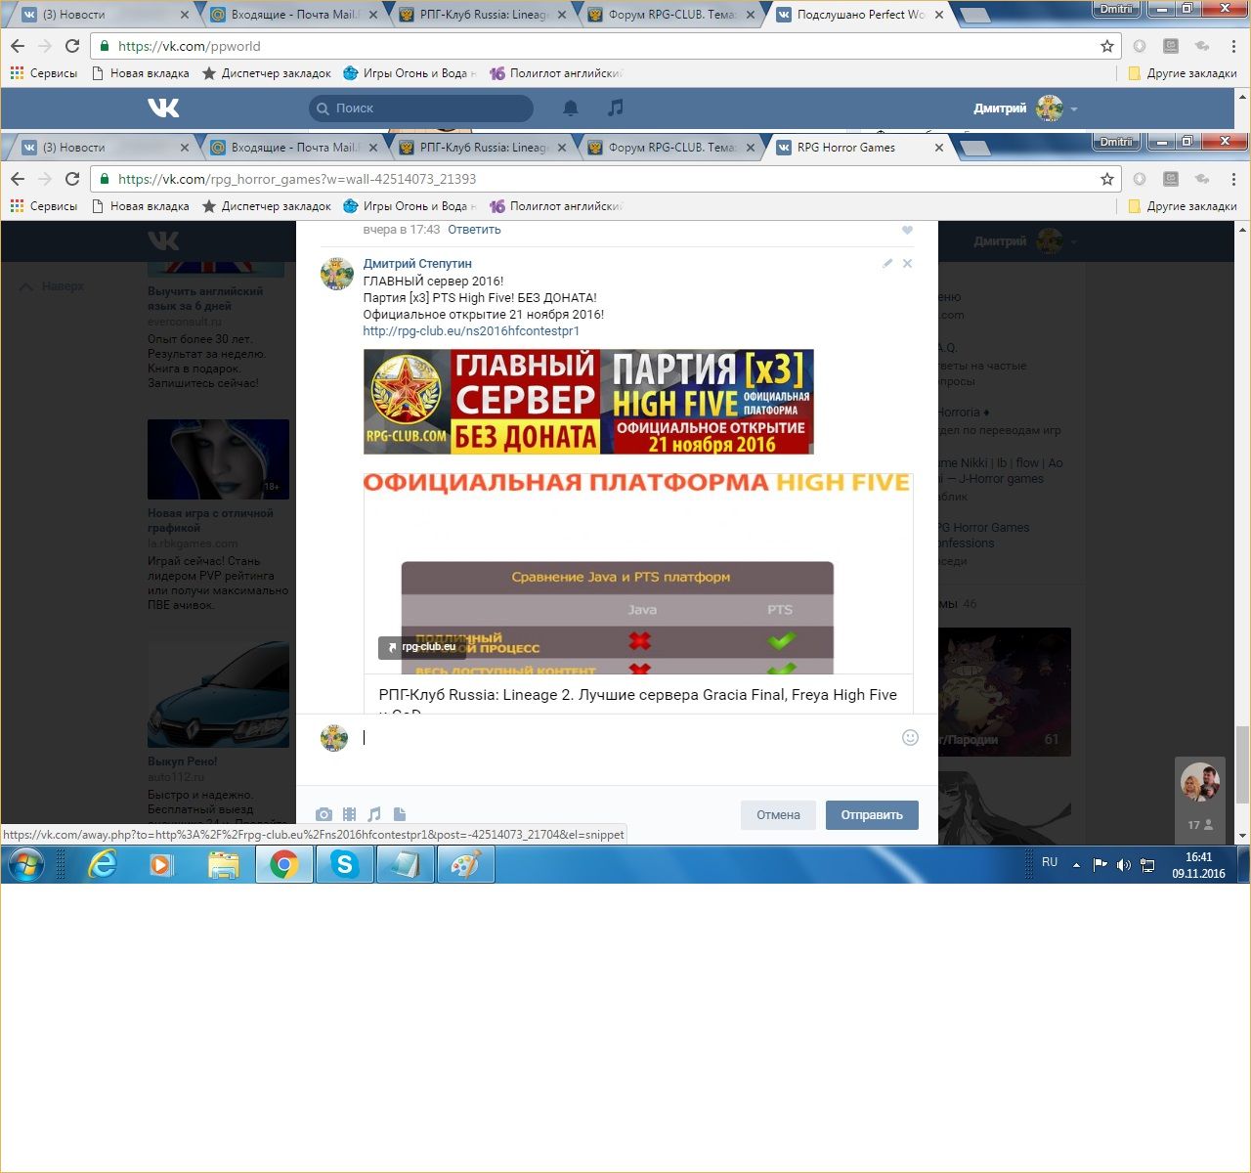Image resolution: width=1251 pixels, height=1173 pixels.
Task: Close the RPG Horror Games tab
Action: (939, 148)
